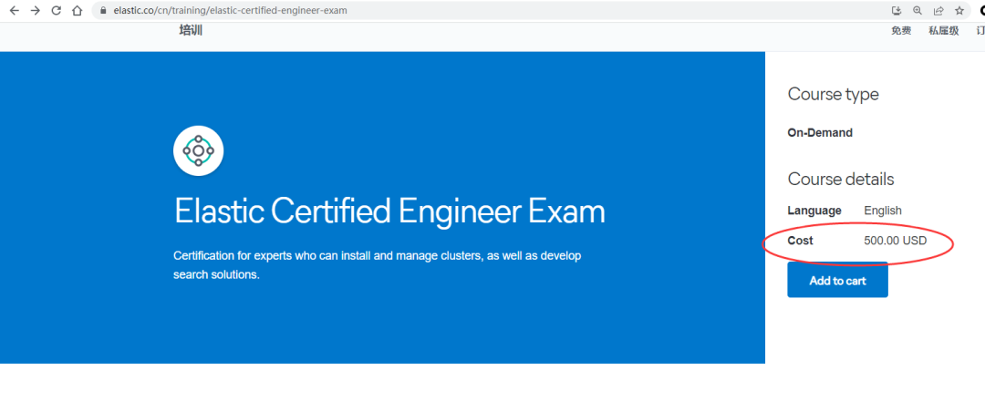Go back with the browser back arrow

[x=14, y=11]
